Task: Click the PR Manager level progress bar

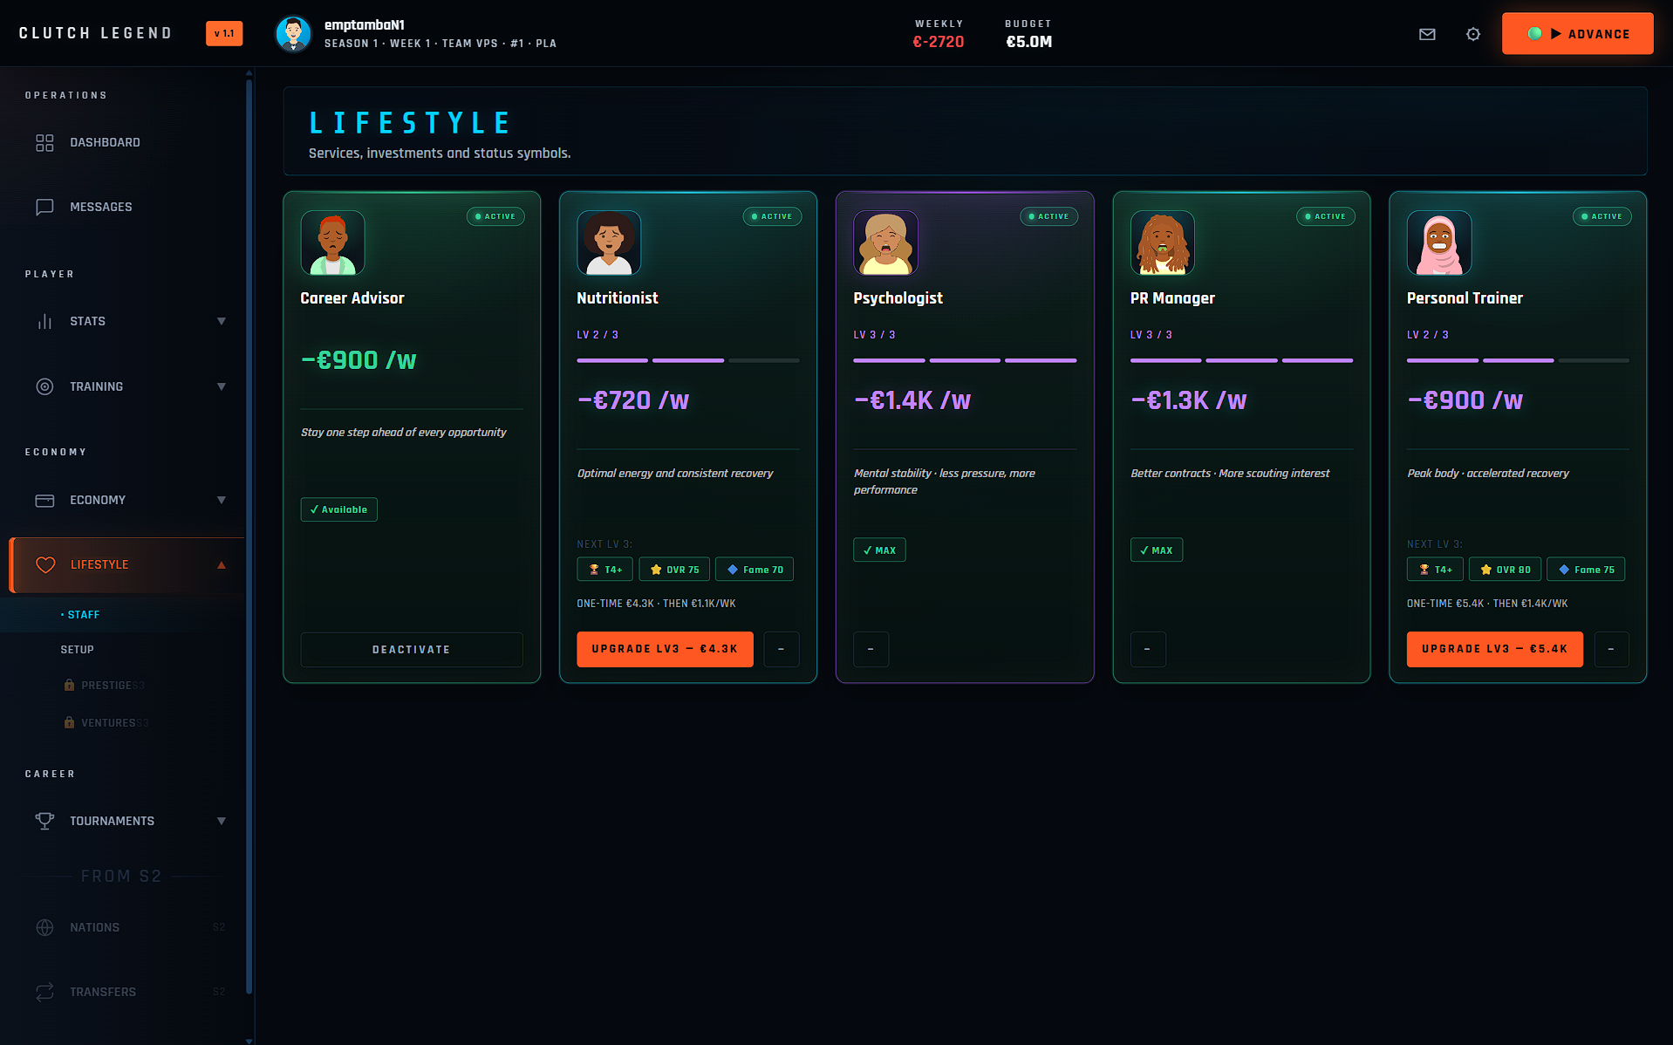Action: point(1241,360)
